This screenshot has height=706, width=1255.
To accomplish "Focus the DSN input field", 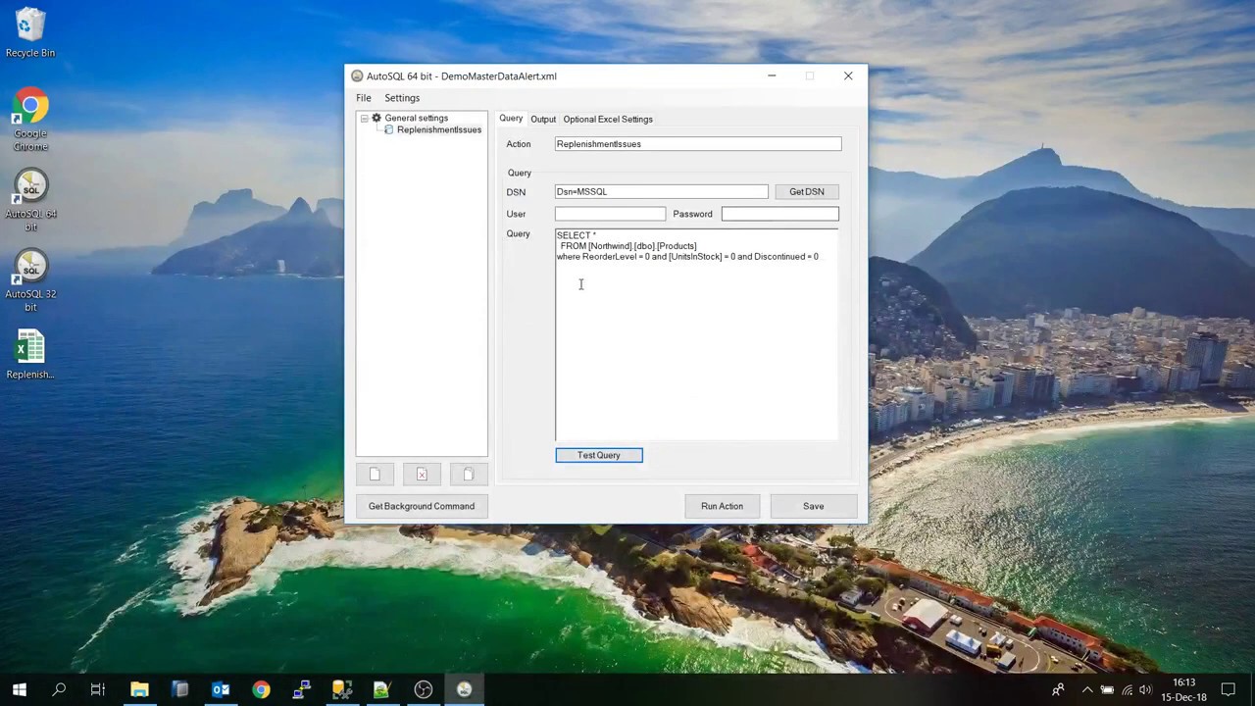I will pos(662,192).
